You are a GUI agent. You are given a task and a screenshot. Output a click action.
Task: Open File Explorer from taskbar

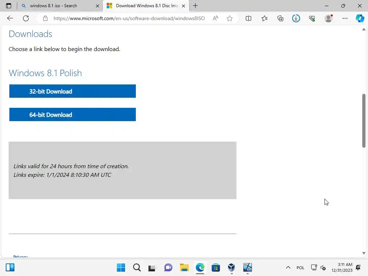point(184,267)
